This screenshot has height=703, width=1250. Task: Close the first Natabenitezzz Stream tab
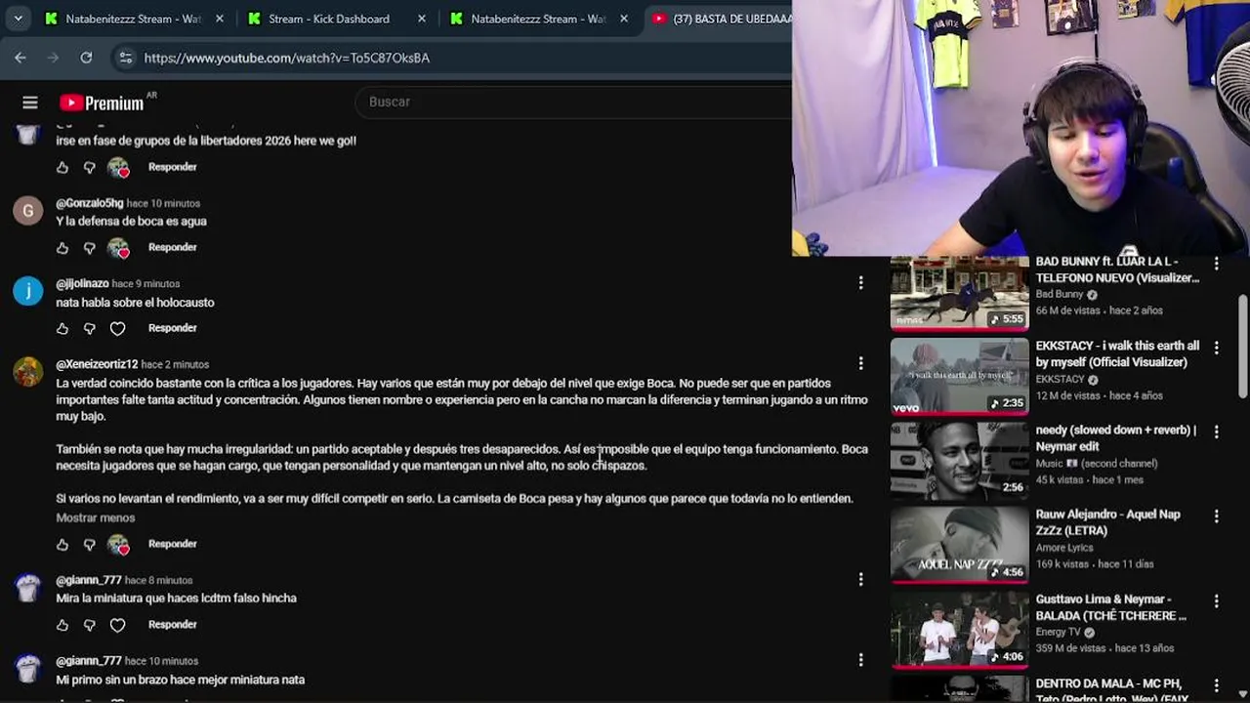click(x=219, y=19)
